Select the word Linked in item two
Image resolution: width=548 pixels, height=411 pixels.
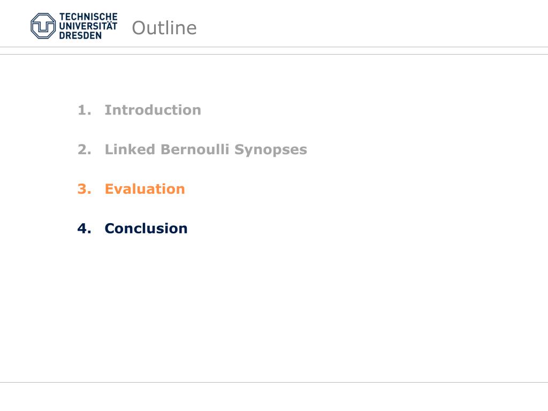click(x=130, y=149)
